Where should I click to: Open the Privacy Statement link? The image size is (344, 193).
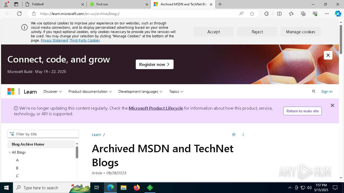[55, 40]
